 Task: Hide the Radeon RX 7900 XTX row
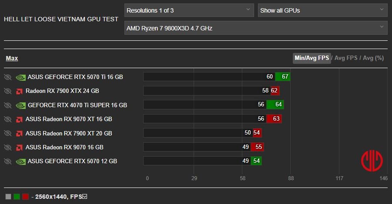[8, 91]
